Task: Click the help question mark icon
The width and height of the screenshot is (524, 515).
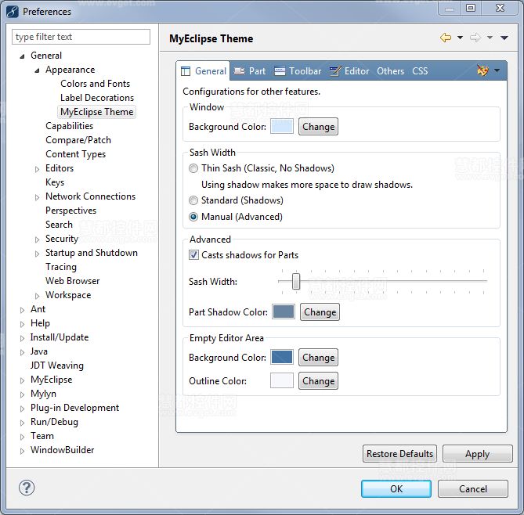Action: (27, 488)
